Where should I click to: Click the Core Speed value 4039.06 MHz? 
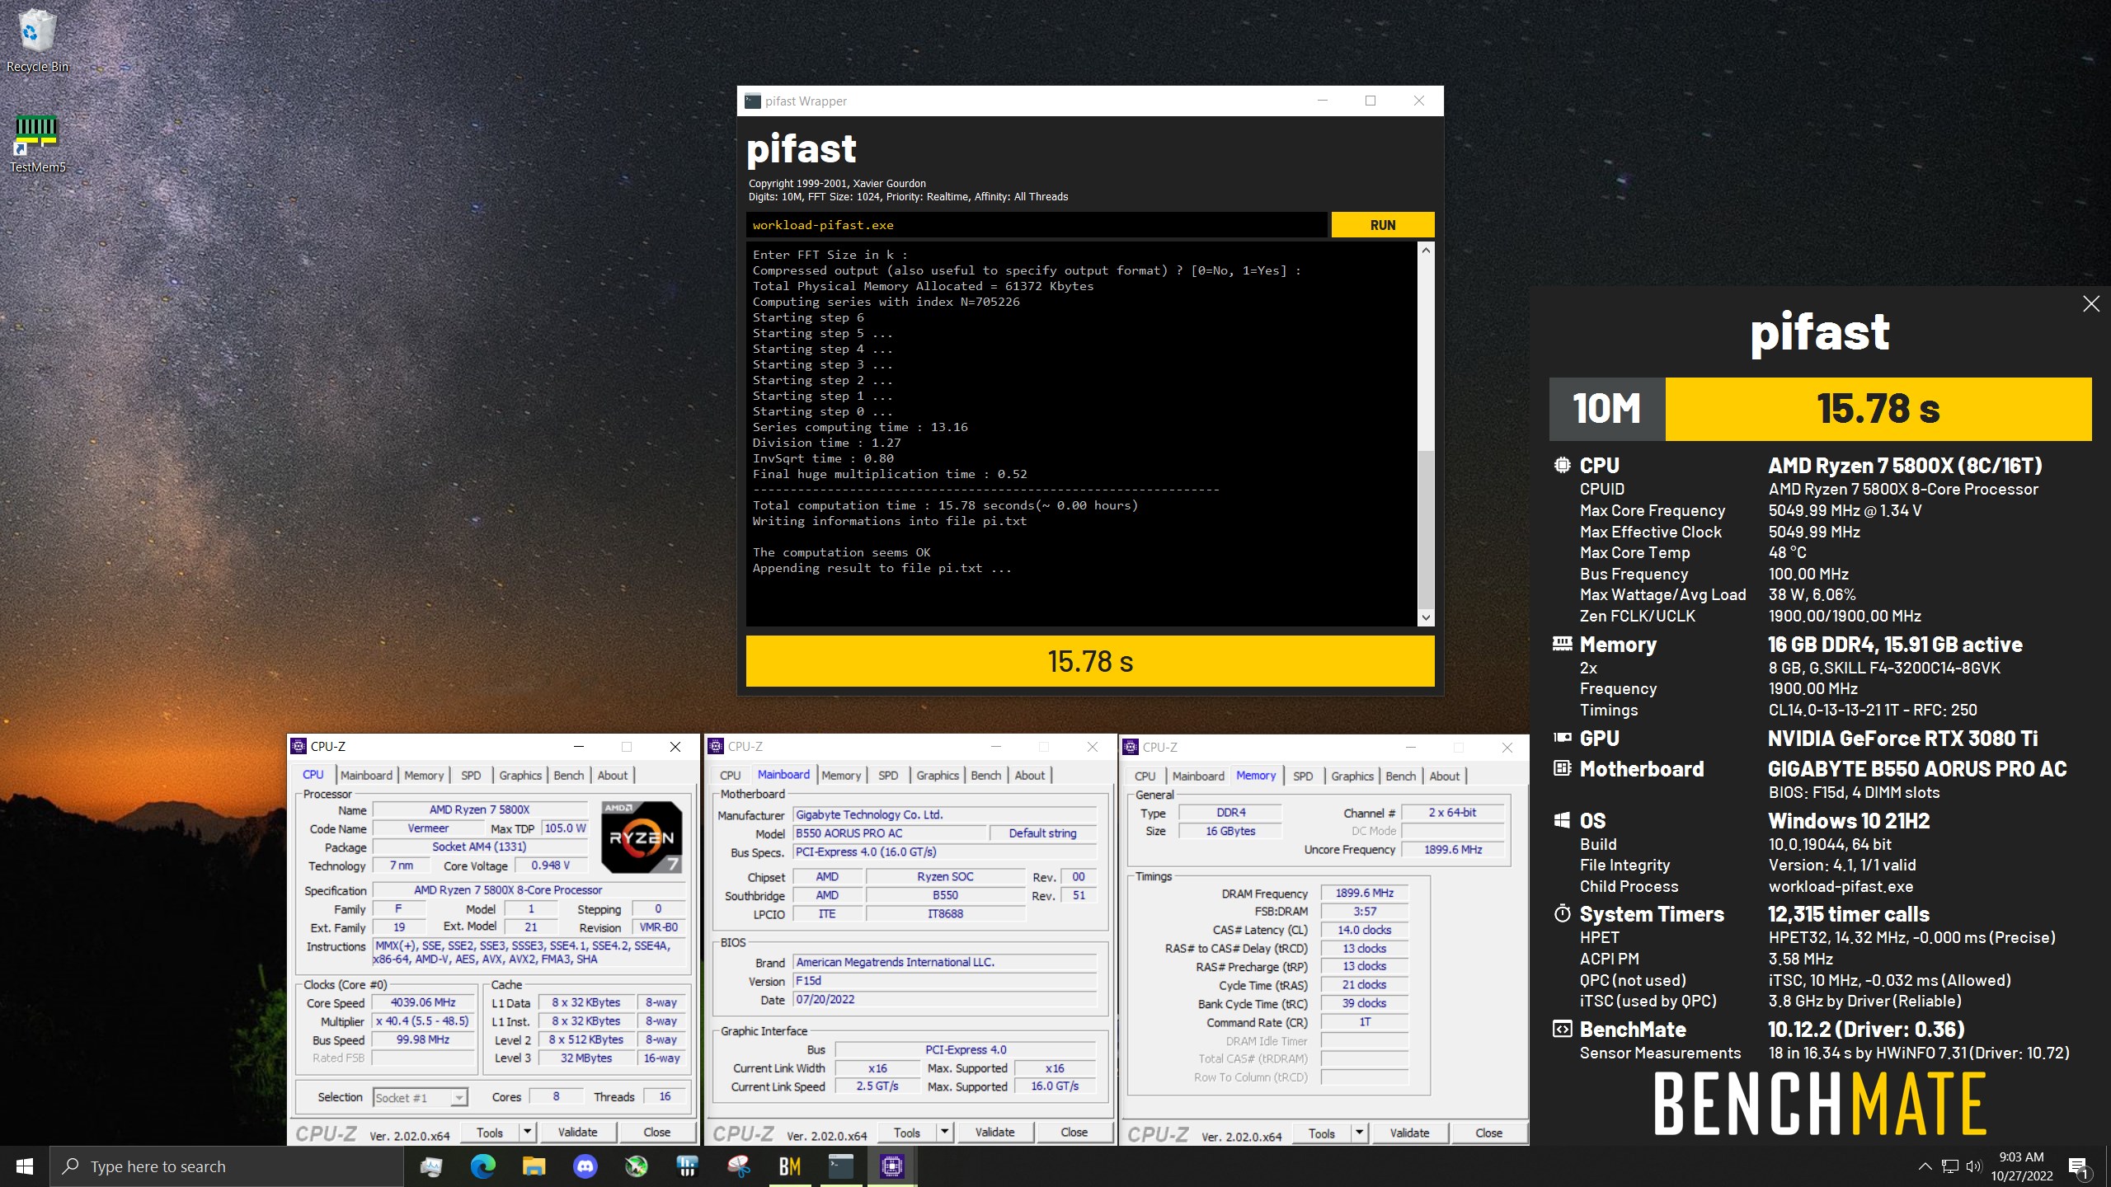pyautogui.click(x=423, y=1002)
